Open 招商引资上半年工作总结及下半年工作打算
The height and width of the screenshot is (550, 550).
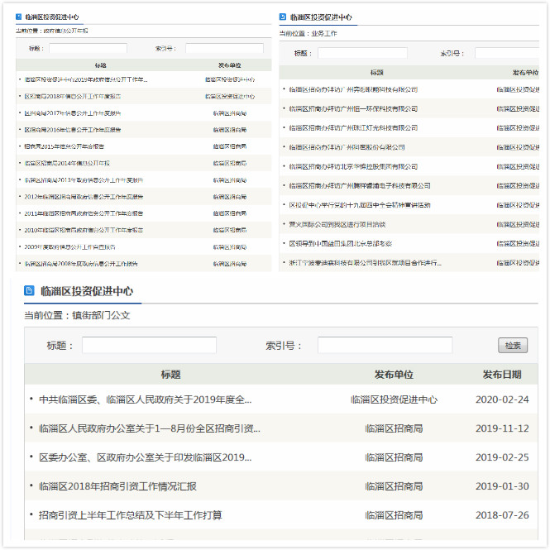[130, 515]
